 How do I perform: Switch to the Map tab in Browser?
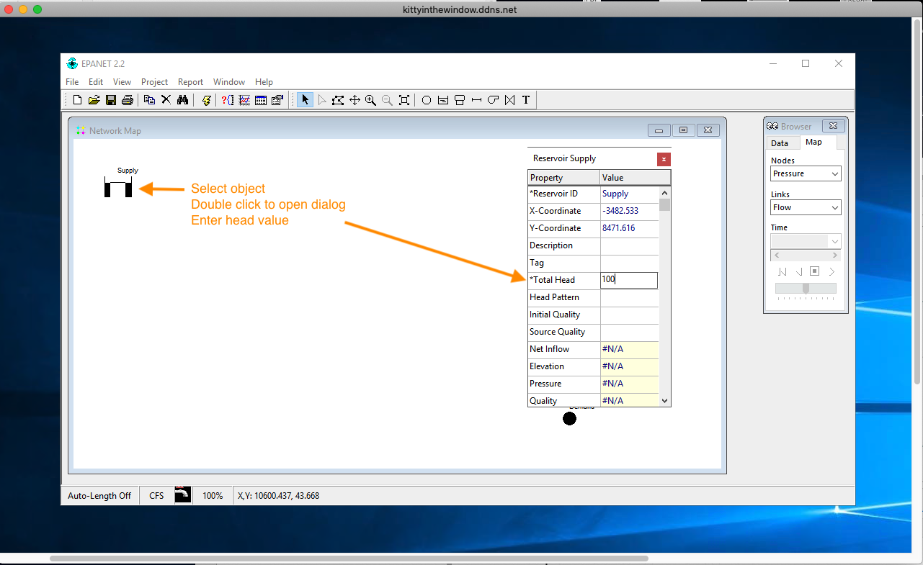[x=813, y=143]
